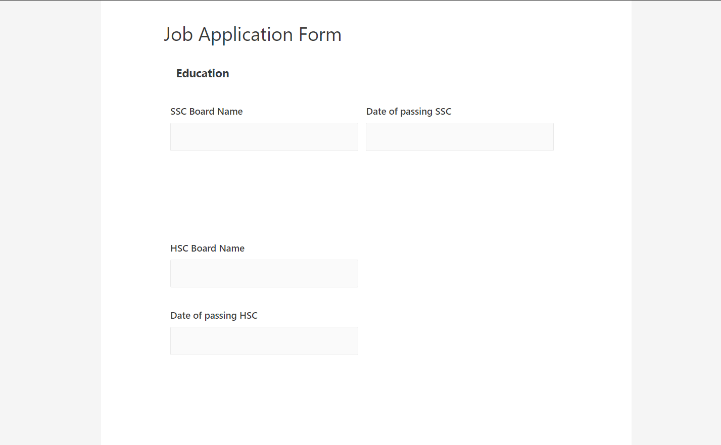
Task: Click the 'Date of passing HSC' label
Action: pyautogui.click(x=214, y=316)
